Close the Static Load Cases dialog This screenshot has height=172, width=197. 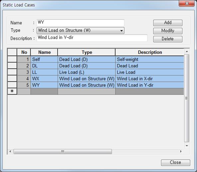(175, 163)
